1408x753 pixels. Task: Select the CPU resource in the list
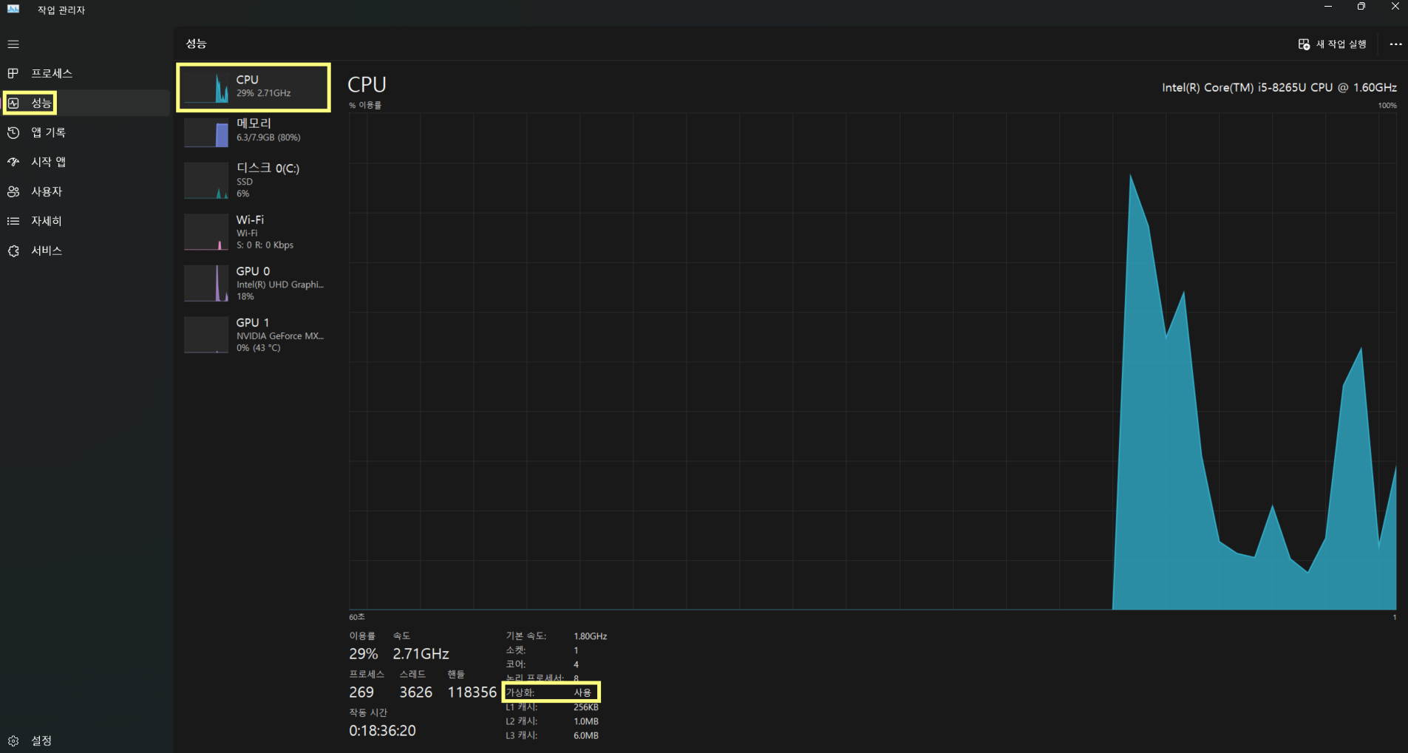[254, 87]
